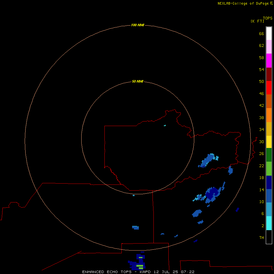The image size is (274, 274).
Task: Click the gold band in the legend
Action: point(269,129)
